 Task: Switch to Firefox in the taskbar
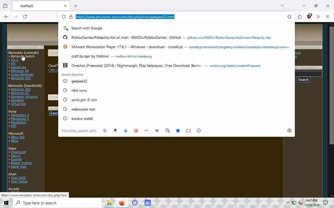coord(122,203)
